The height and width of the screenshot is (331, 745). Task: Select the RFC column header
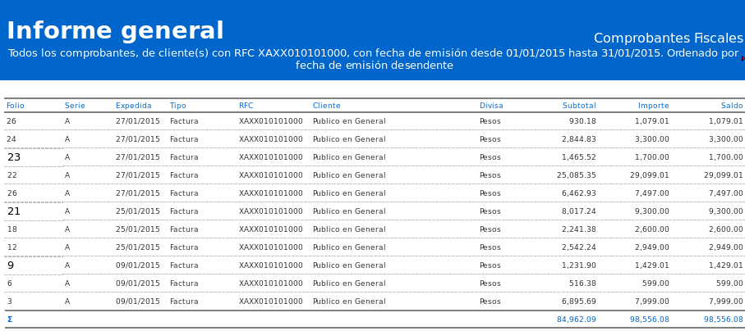click(246, 106)
